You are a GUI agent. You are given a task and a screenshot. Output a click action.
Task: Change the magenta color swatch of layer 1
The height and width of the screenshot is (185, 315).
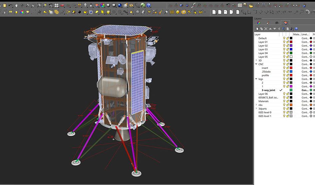point(291,86)
